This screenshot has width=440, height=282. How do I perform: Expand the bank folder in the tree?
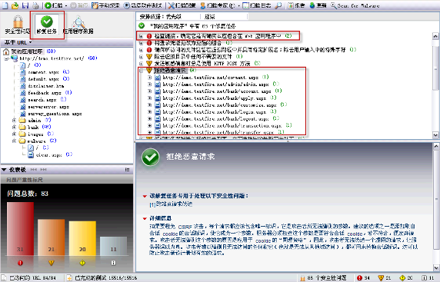(x=14, y=127)
